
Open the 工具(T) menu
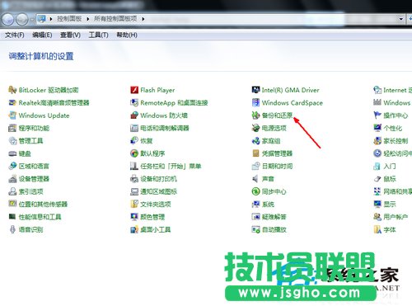pyautogui.click(x=98, y=35)
